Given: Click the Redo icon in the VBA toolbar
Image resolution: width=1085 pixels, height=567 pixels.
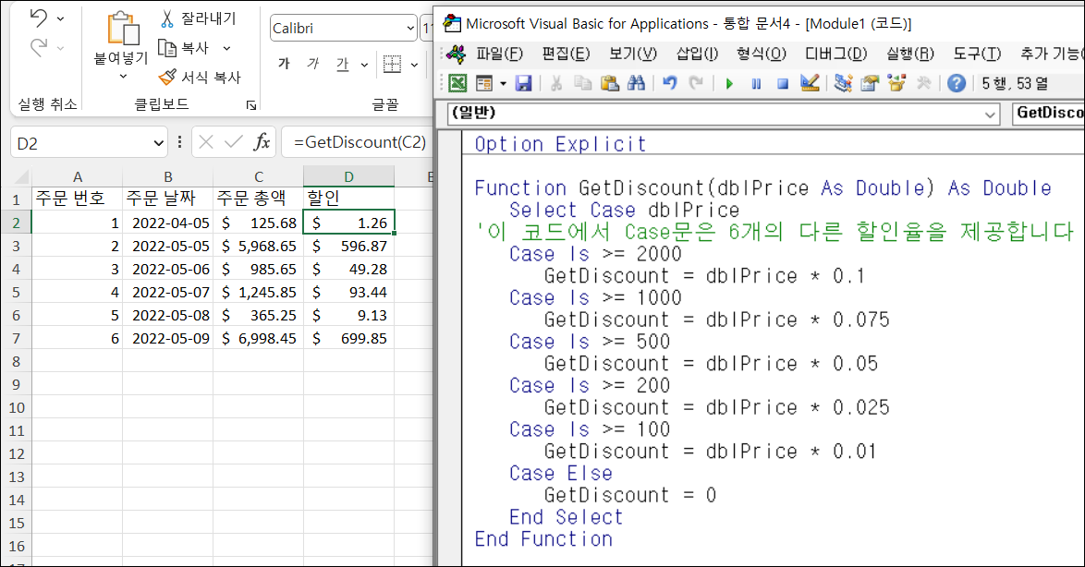Looking at the screenshot, I should [696, 84].
